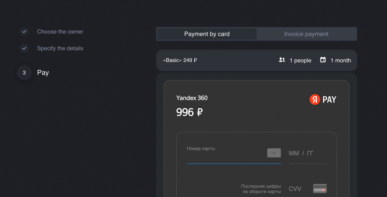Click the CVV card illustration icon

[320, 188]
